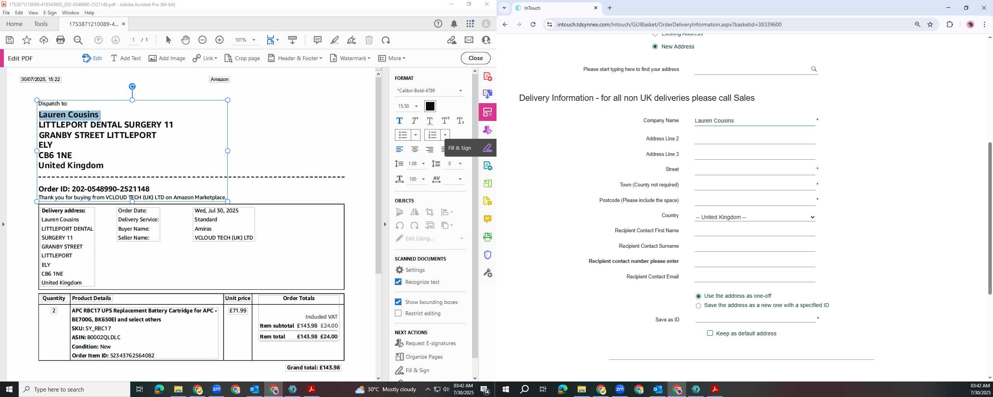Select the New Address radio button

(655, 47)
